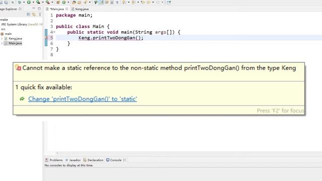Screen dimensions: 322x181
Task: Click 'public class Main {' line
Action: [x=83, y=27]
